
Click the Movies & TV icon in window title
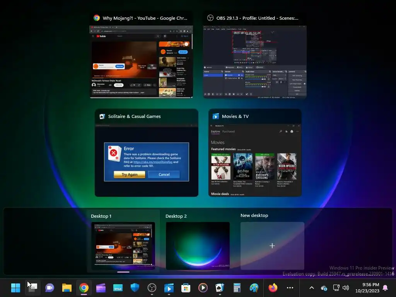tap(216, 116)
